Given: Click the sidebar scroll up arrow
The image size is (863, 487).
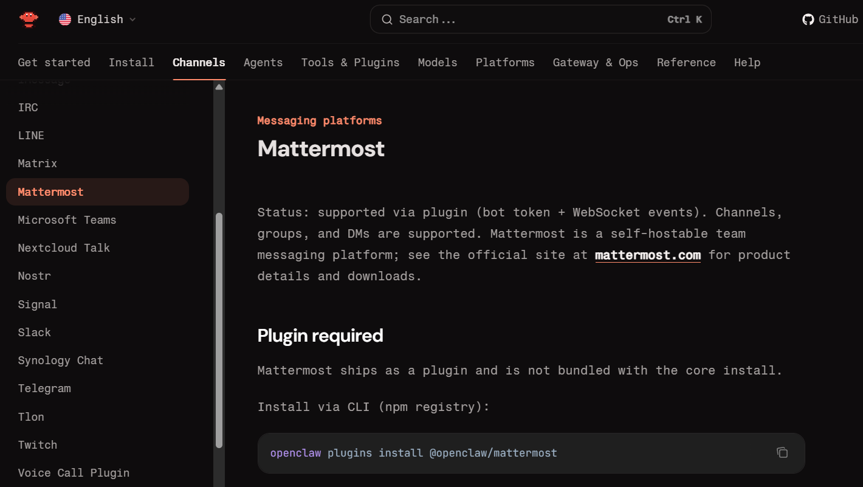Looking at the screenshot, I should 219,87.
